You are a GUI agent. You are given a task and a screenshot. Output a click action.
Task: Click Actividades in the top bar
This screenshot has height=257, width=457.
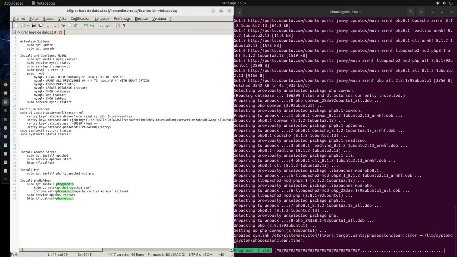pos(14,3)
